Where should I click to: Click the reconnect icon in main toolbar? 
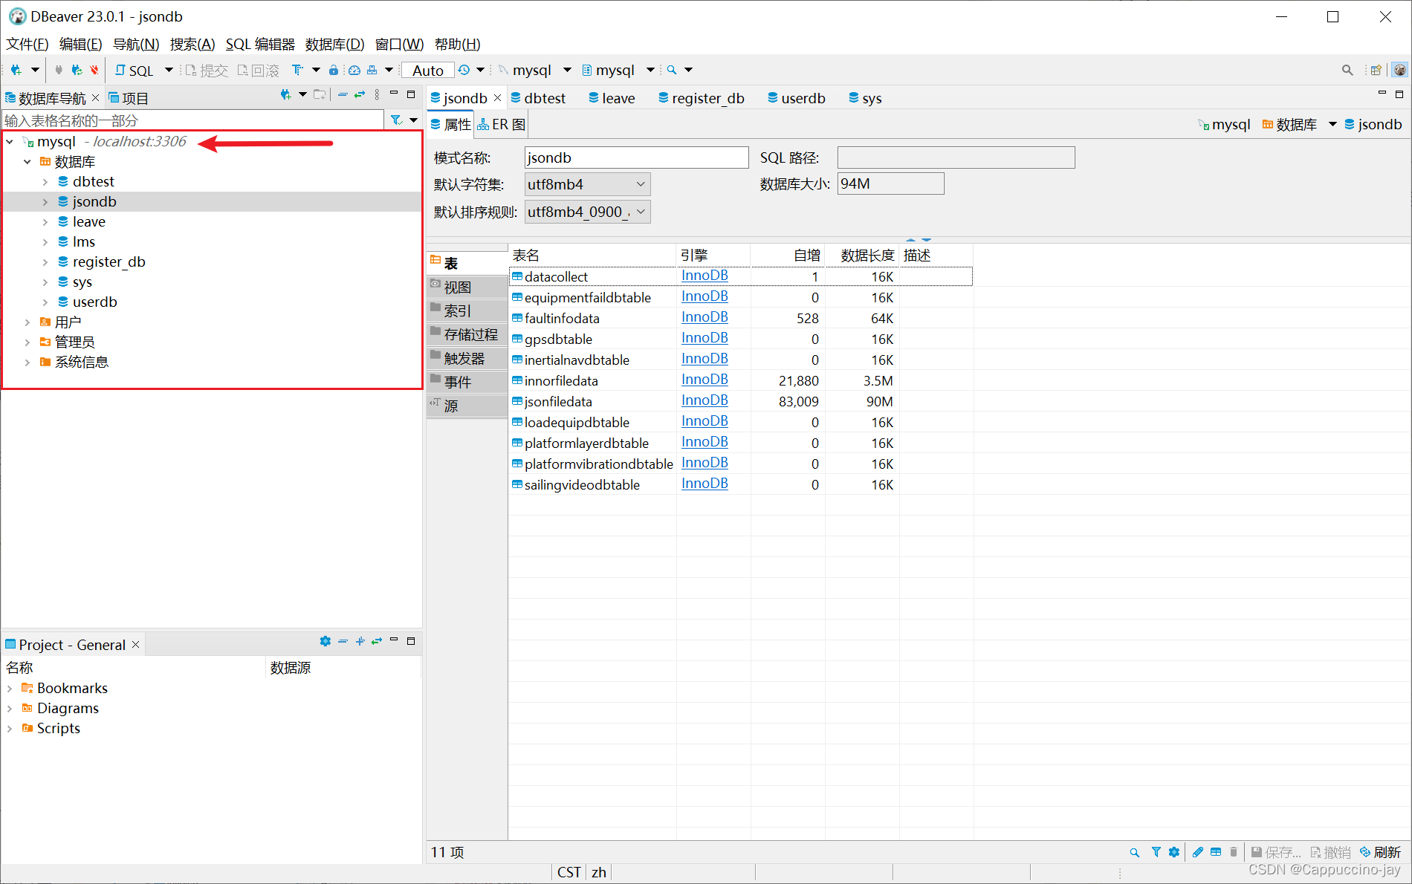pos(77,70)
